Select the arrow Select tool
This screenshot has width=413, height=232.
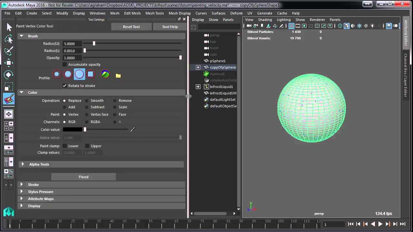9,27
